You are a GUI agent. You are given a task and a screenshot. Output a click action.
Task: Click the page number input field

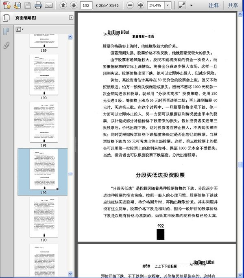(x=86, y=6)
